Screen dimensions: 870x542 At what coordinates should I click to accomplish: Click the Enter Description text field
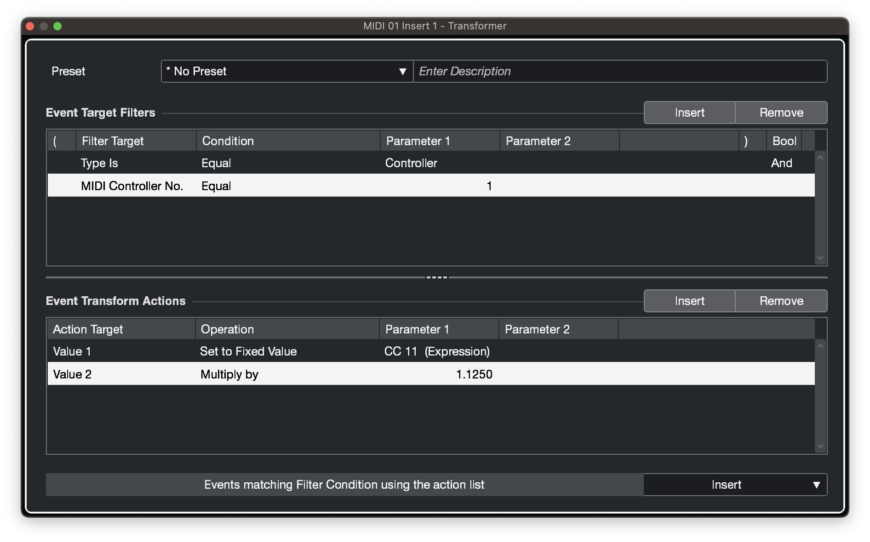click(620, 72)
